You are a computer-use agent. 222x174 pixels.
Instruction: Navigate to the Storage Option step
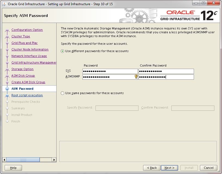pyautogui.click(x=22, y=69)
